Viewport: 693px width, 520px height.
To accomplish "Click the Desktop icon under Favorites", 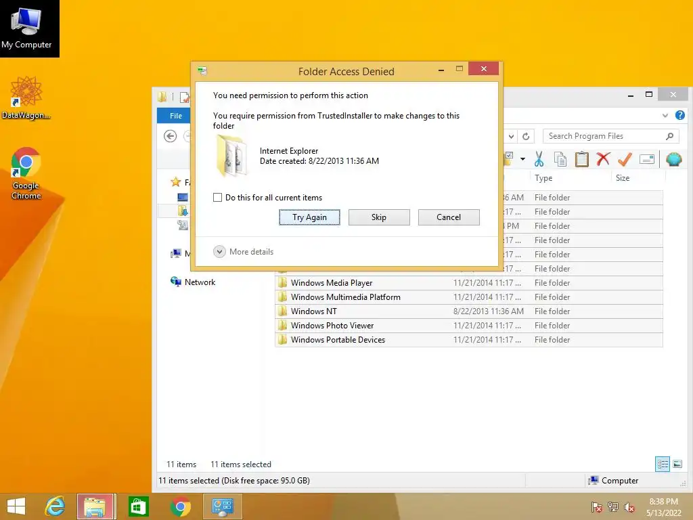I will pos(183,197).
